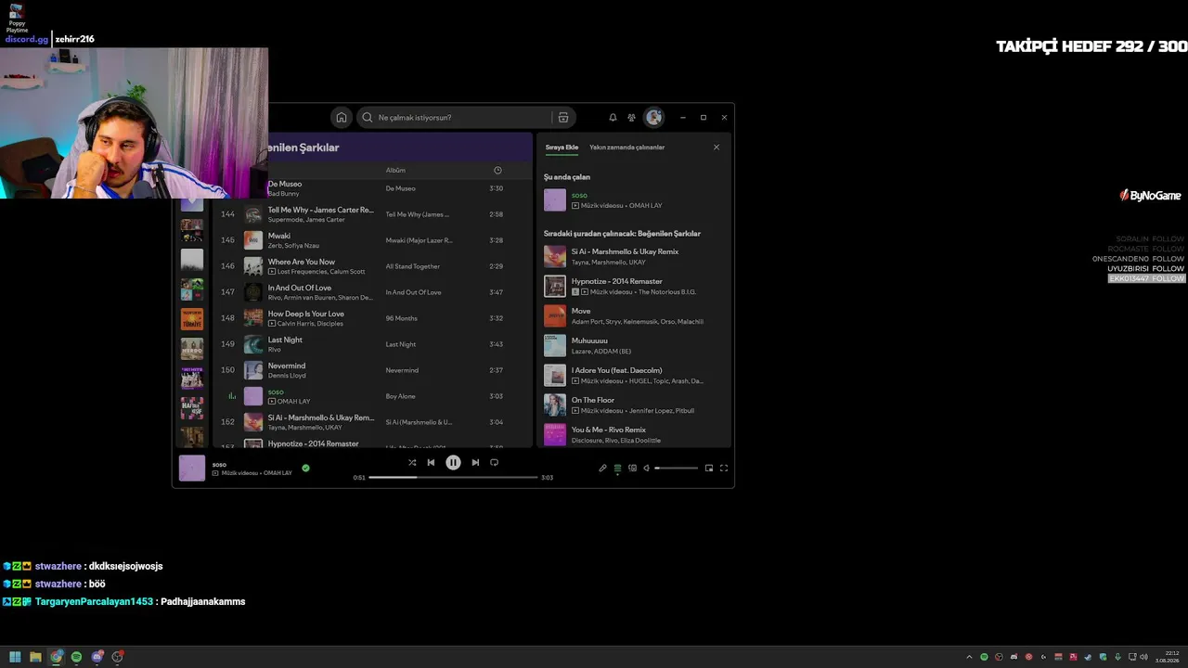Screen dimensions: 1188x668
Task: Click 'Mwaki' album cover thumbnail
Action: 253,240
